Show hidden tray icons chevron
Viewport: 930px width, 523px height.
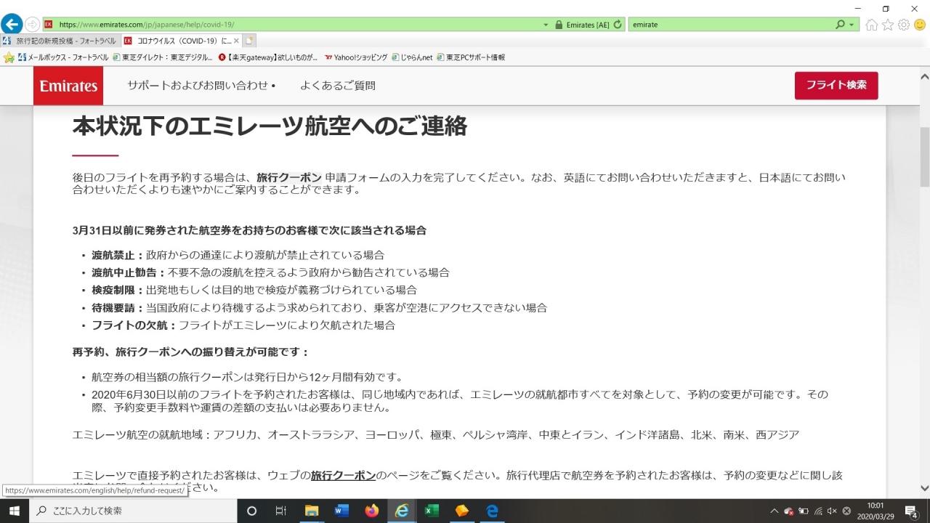point(775,511)
